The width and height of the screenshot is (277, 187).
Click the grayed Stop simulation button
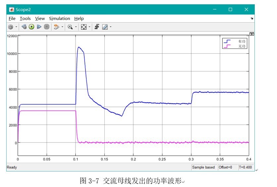(47, 27)
